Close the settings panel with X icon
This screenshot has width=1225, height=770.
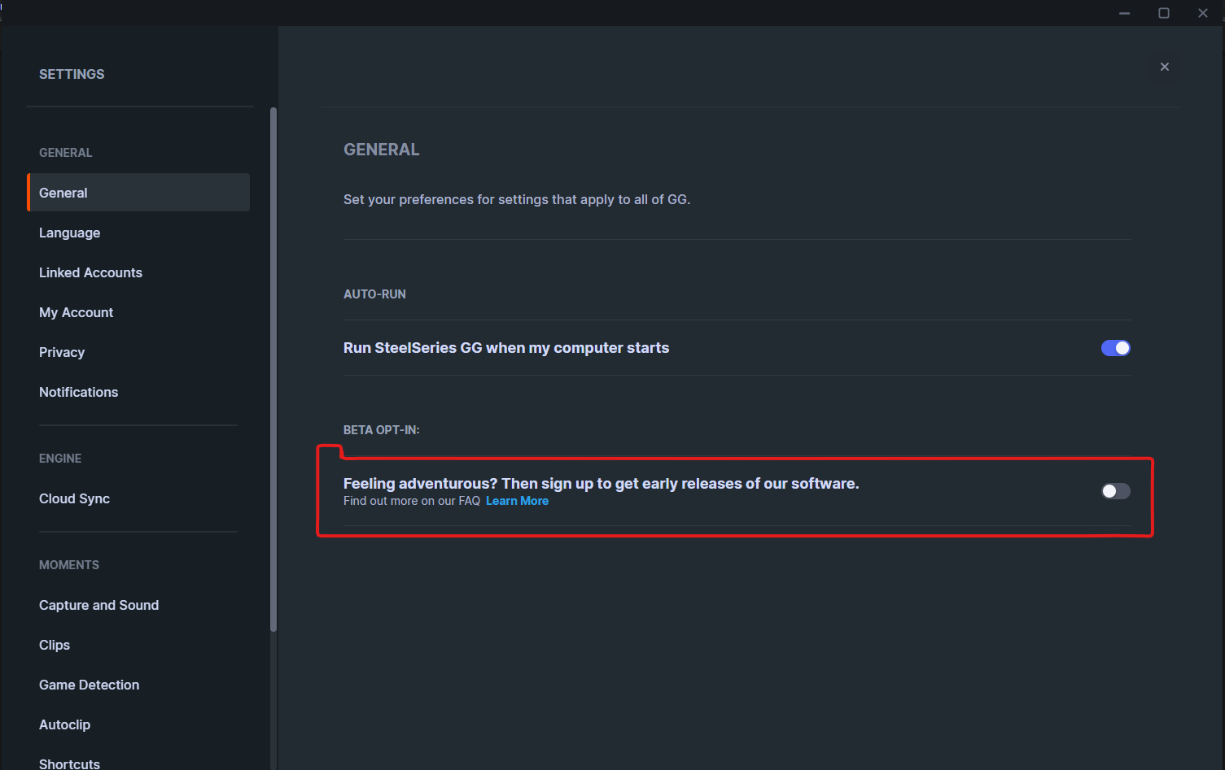coord(1165,67)
